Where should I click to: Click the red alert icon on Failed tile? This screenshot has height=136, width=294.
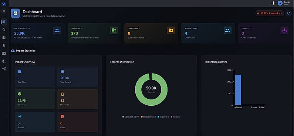62,116
